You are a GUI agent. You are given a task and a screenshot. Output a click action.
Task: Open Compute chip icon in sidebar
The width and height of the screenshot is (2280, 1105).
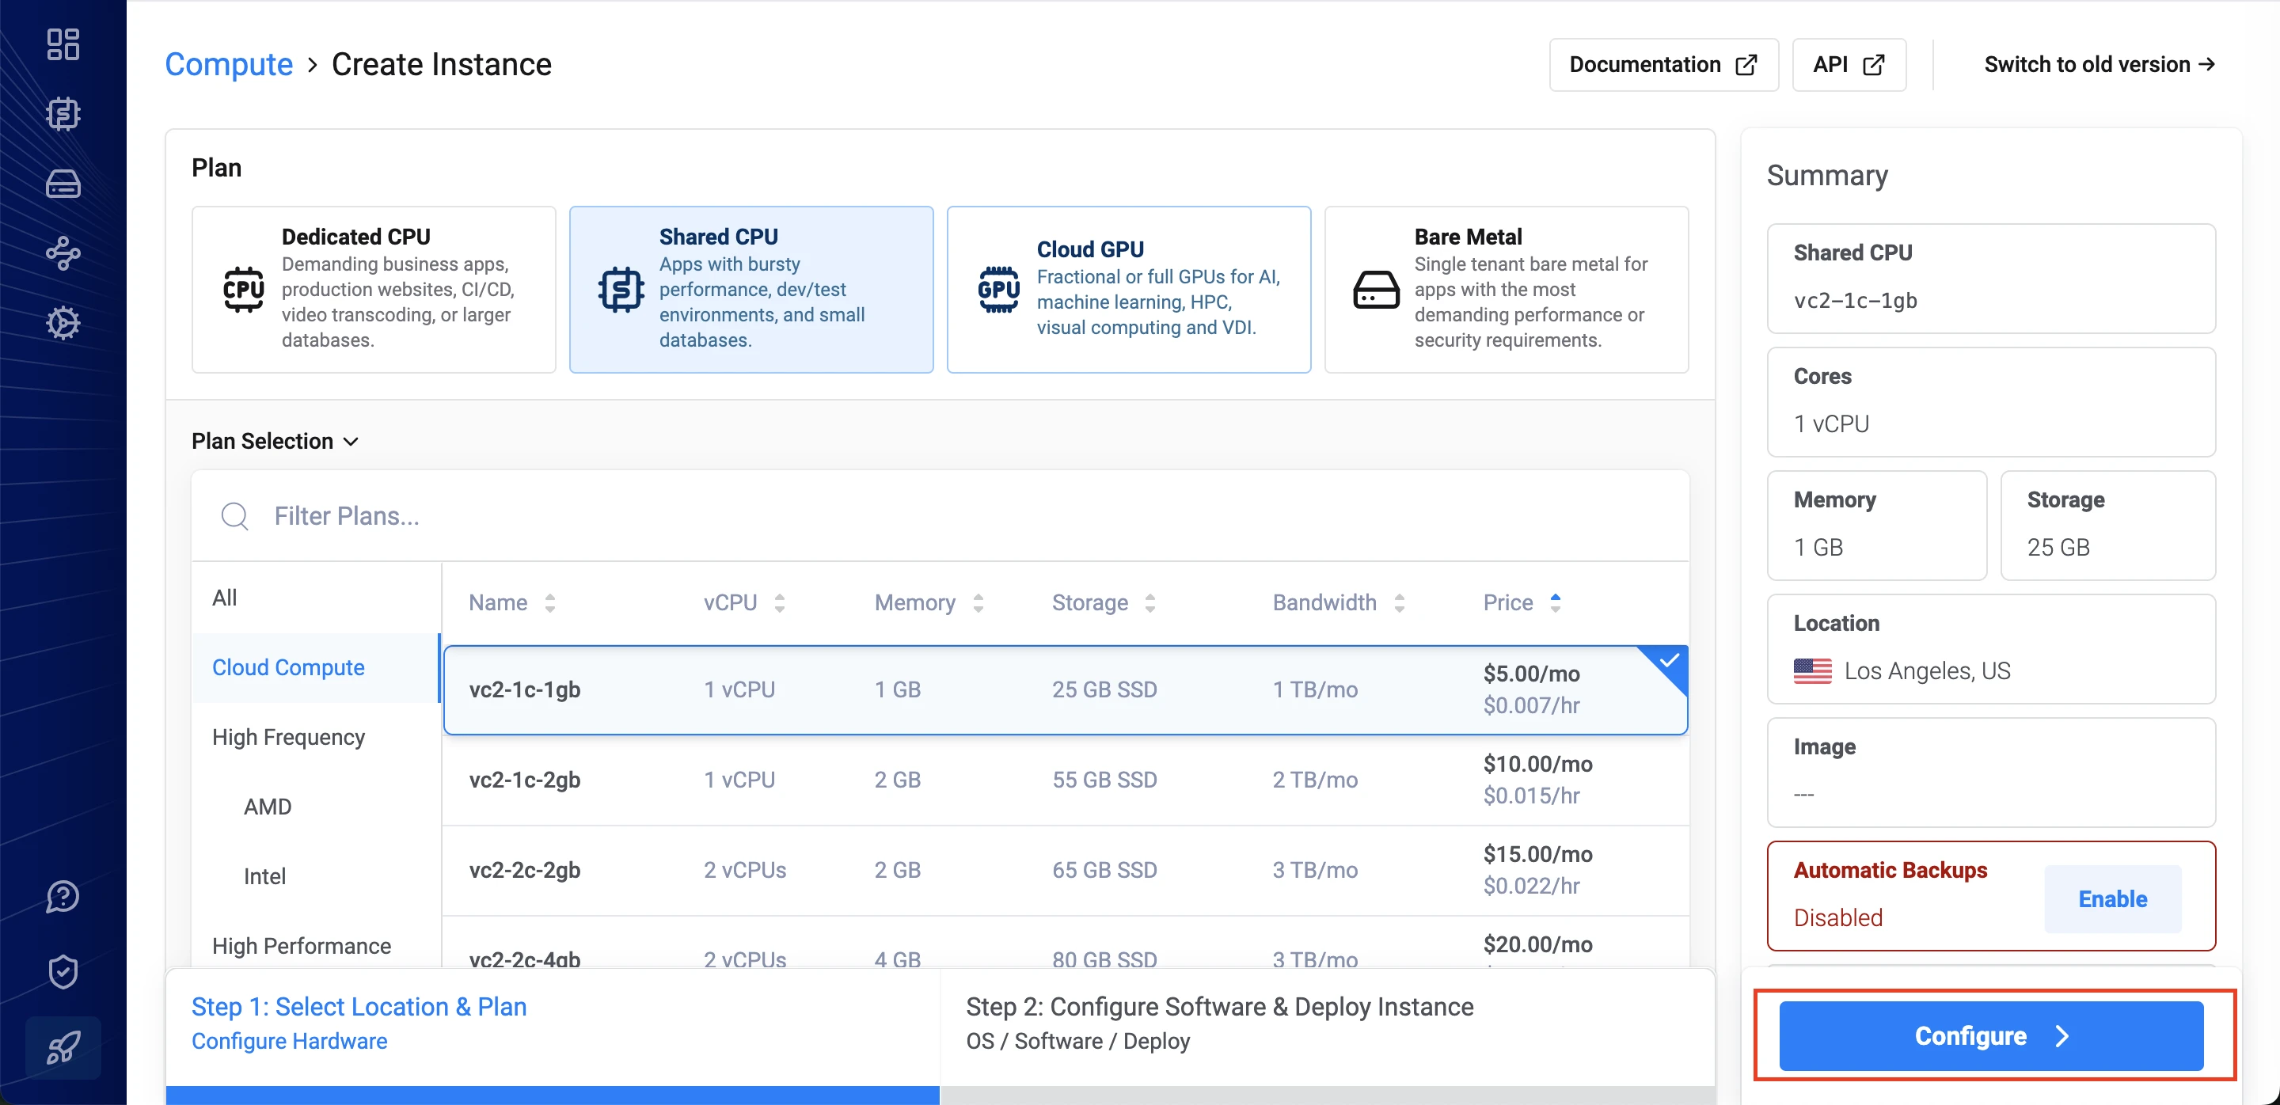pyautogui.click(x=63, y=113)
